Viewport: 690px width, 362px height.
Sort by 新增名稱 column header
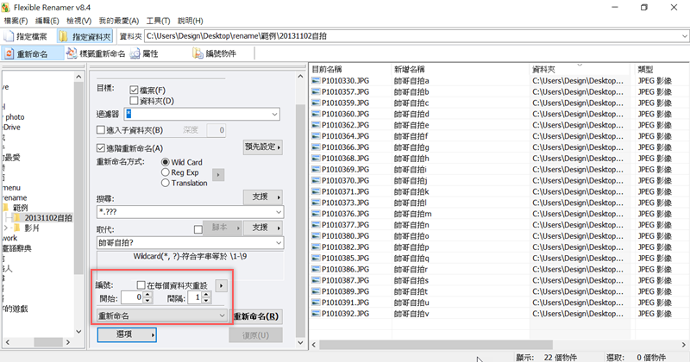tap(461, 69)
